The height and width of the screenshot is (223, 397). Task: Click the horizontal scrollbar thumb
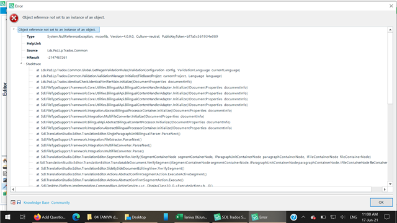(194, 189)
